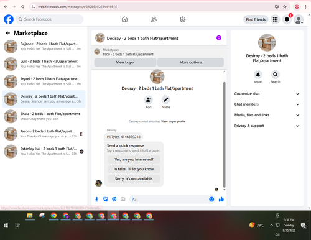Open the Jeysel conversation

point(44,81)
